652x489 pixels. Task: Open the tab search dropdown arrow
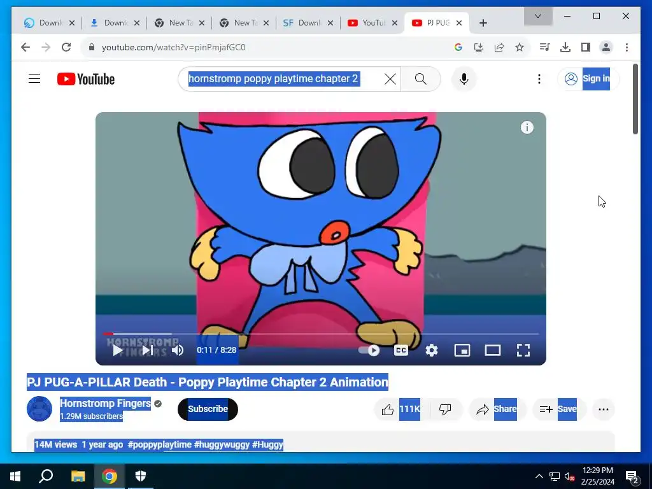tap(538, 16)
